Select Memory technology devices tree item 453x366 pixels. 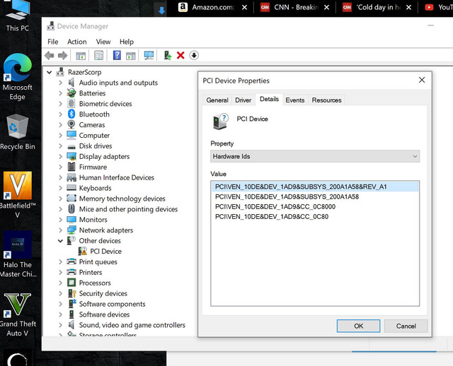122,199
